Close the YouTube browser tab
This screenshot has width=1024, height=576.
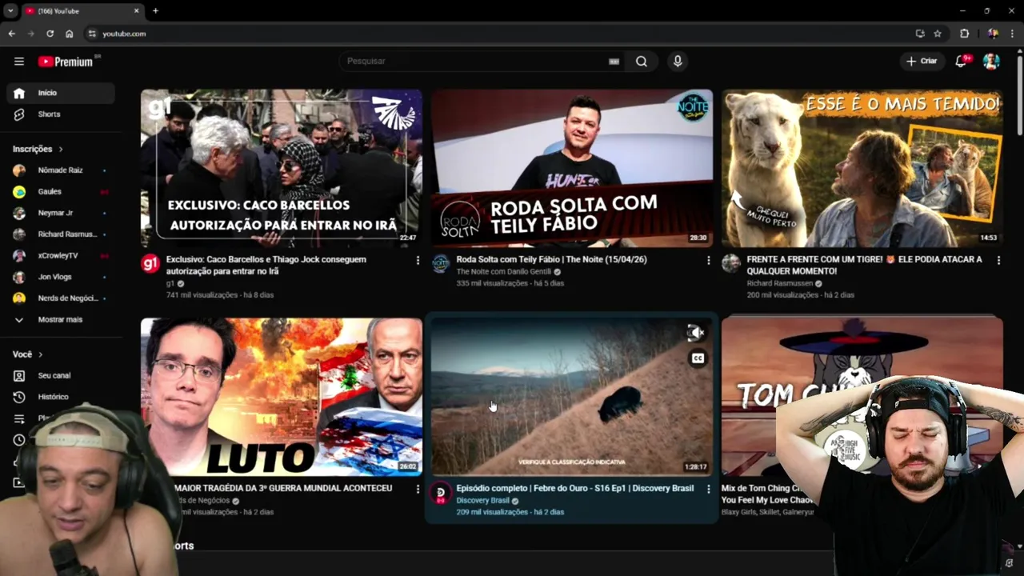pos(136,11)
